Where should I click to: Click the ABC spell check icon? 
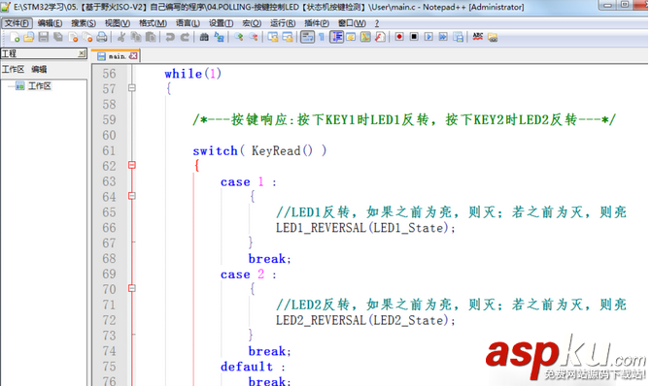(x=477, y=37)
